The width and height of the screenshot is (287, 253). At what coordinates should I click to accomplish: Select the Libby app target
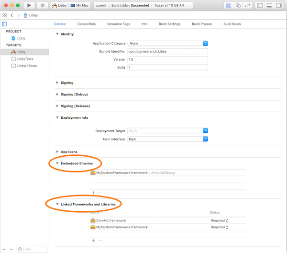(x=24, y=52)
